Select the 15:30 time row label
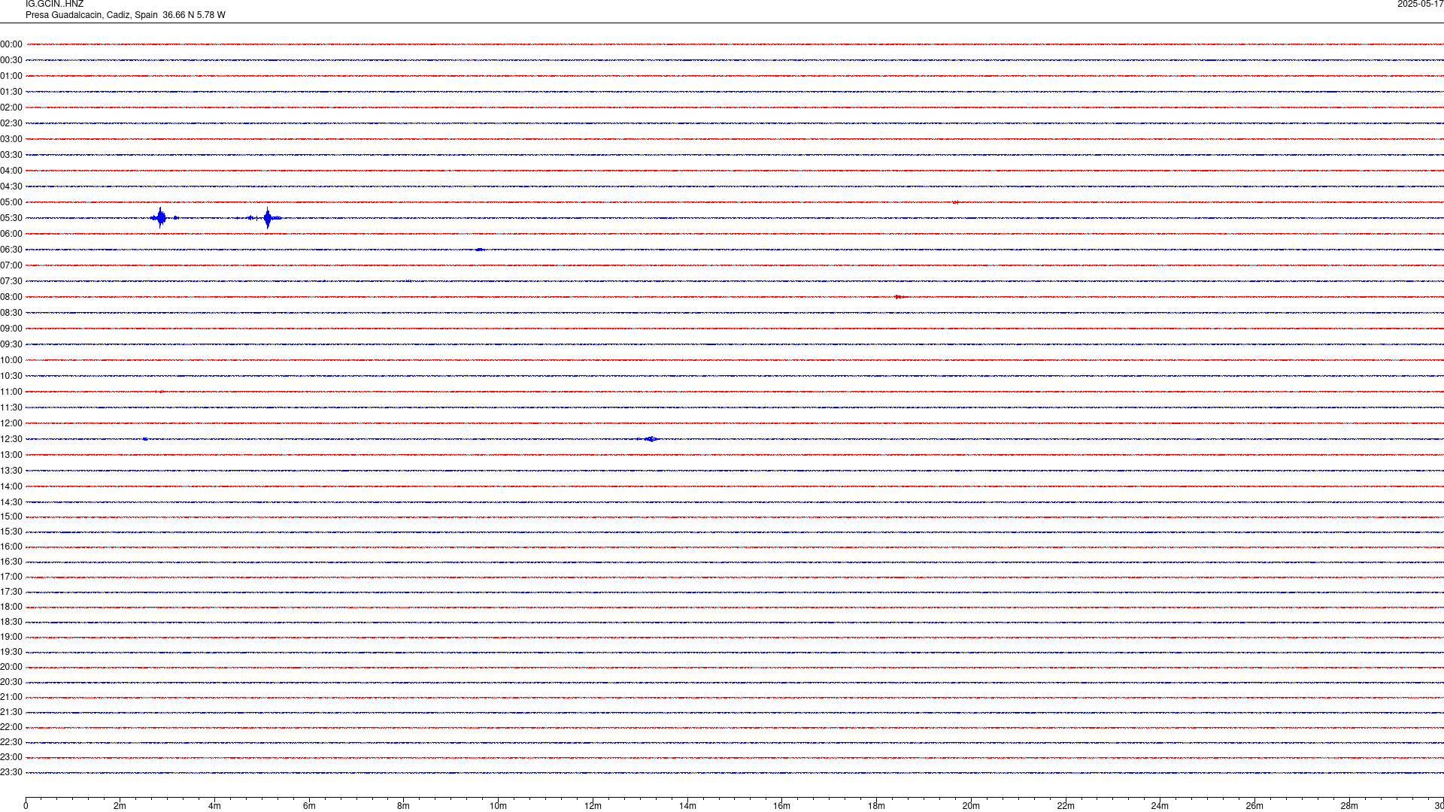The image size is (1444, 812). [x=11, y=532]
